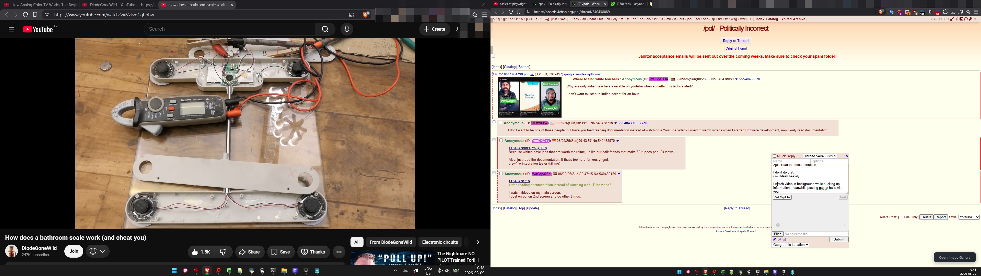Image resolution: width=981 pixels, height=276 pixels.
Task: Open the post menu arrow for No.540438718
Action: click(615, 123)
